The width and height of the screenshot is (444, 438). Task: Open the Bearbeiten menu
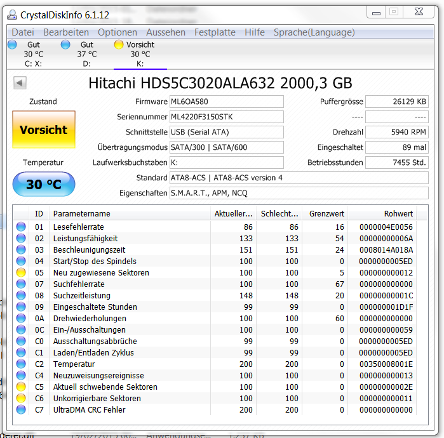pos(66,32)
